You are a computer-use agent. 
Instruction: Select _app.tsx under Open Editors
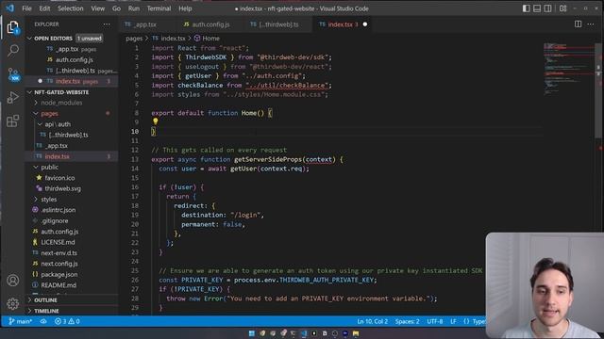[72, 49]
